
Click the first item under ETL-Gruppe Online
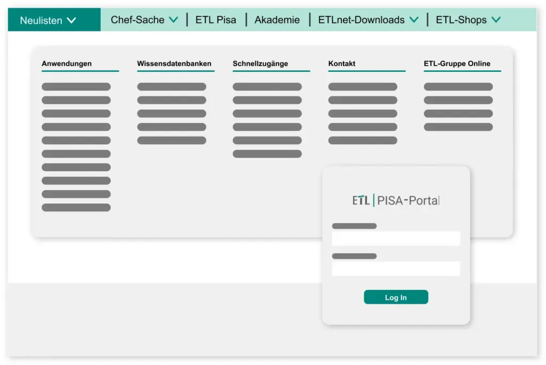click(x=458, y=86)
